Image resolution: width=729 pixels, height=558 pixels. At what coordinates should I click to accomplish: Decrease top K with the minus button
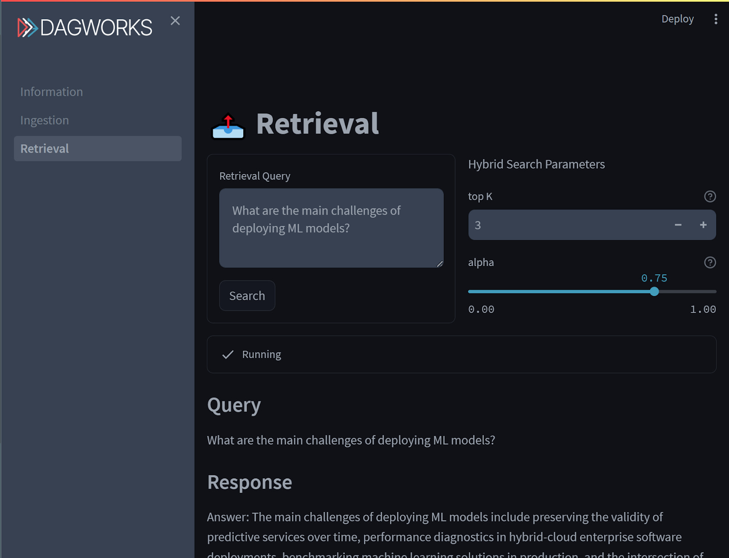pyautogui.click(x=678, y=225)
